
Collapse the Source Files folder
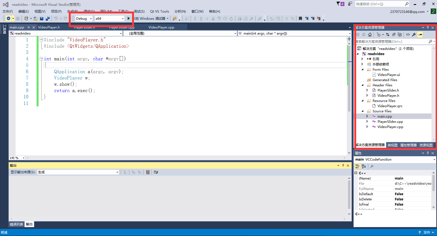[362, 111]
